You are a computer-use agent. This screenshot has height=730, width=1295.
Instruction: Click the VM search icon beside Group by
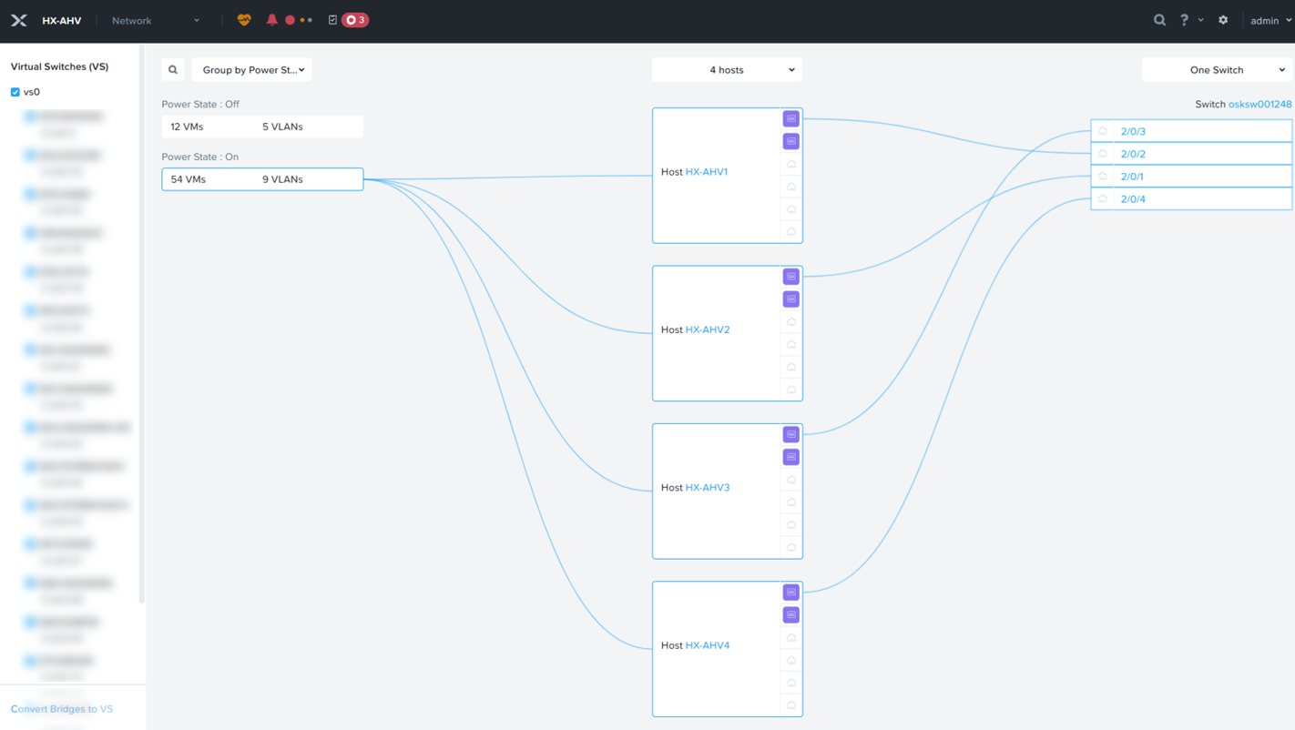tap(173, 70)
